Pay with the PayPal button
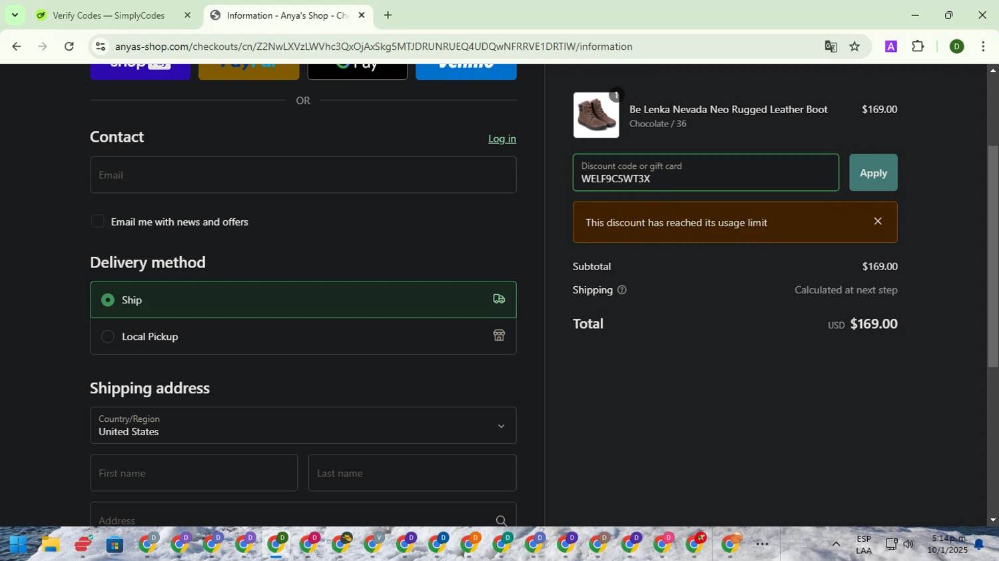The image size is (999, 561). (x=249, y=71)
